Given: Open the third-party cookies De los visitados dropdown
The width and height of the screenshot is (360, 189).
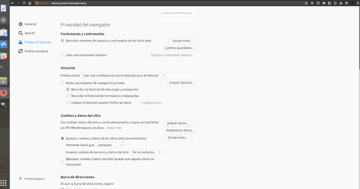Looking at the screenshot, I should 147,152.
